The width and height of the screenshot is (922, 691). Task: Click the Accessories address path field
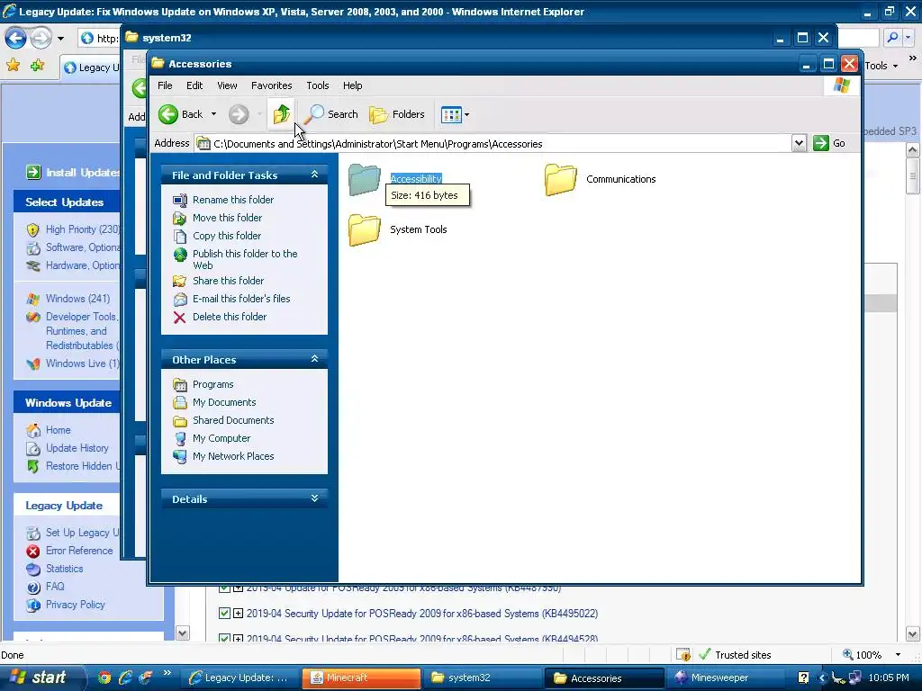point(493,144)
